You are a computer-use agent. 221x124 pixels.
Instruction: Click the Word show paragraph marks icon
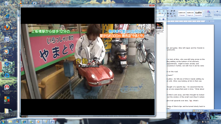coord(175,16)
